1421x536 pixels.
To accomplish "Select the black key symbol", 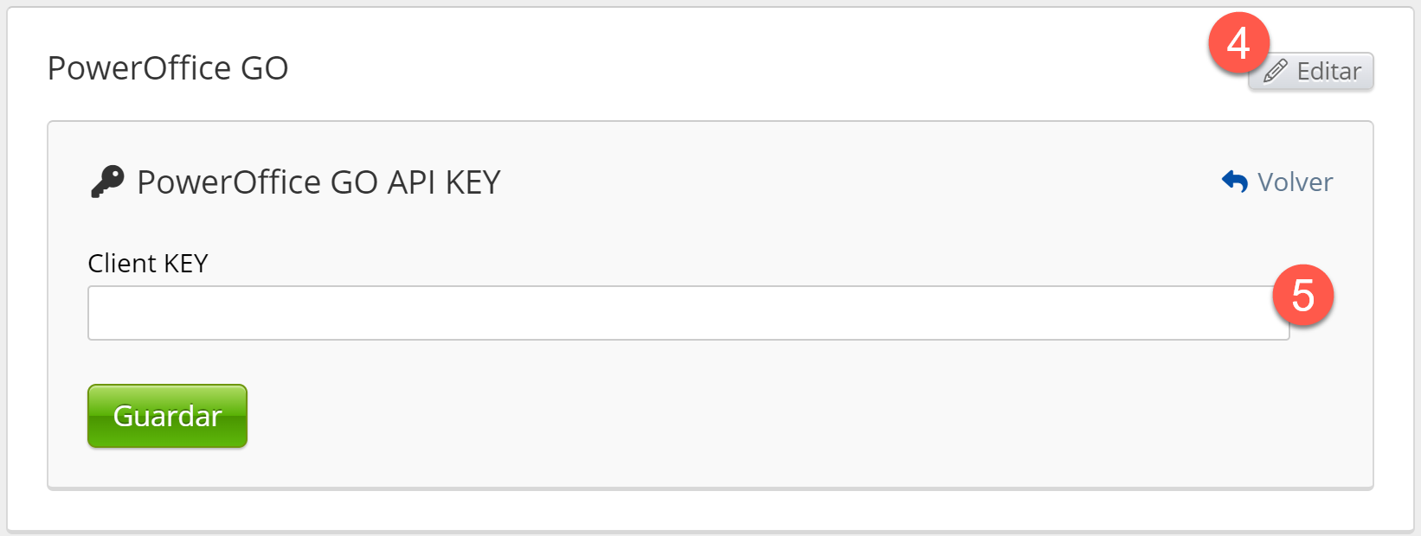I will point(107,182).
